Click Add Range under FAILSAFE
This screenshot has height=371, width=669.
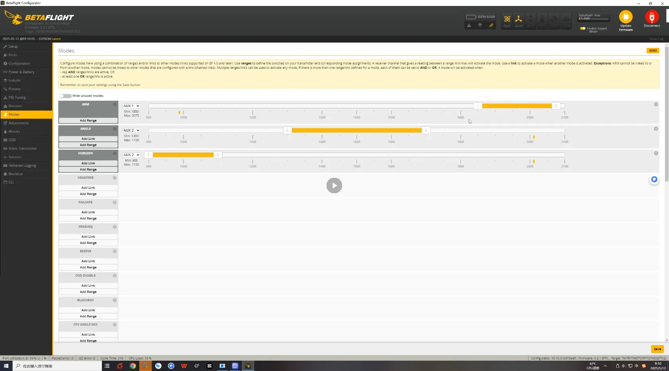(x=88, y=219)
